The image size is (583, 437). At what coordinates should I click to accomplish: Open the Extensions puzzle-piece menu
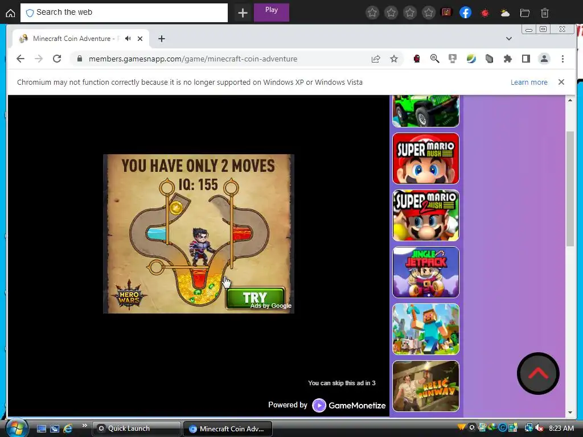click(507, 59)
